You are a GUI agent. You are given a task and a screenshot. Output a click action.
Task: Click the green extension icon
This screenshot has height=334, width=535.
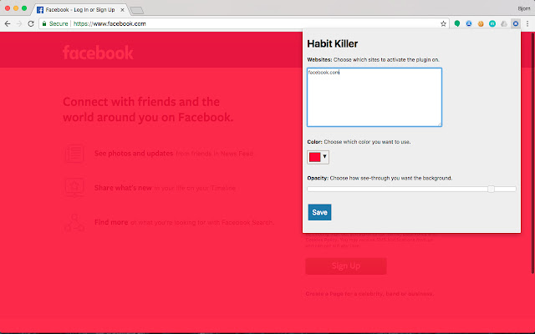point(457,23)
